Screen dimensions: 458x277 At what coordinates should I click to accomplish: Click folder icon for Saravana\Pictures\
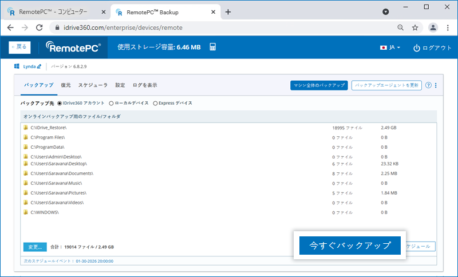(x=26, y=193)
